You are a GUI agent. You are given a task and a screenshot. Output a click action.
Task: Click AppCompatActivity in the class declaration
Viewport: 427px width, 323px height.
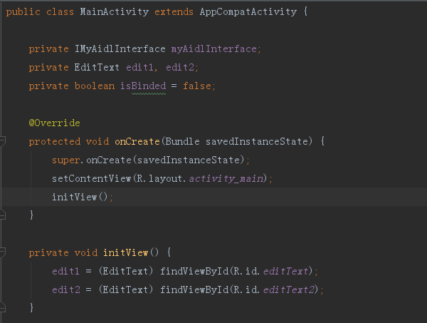[248, 12]
